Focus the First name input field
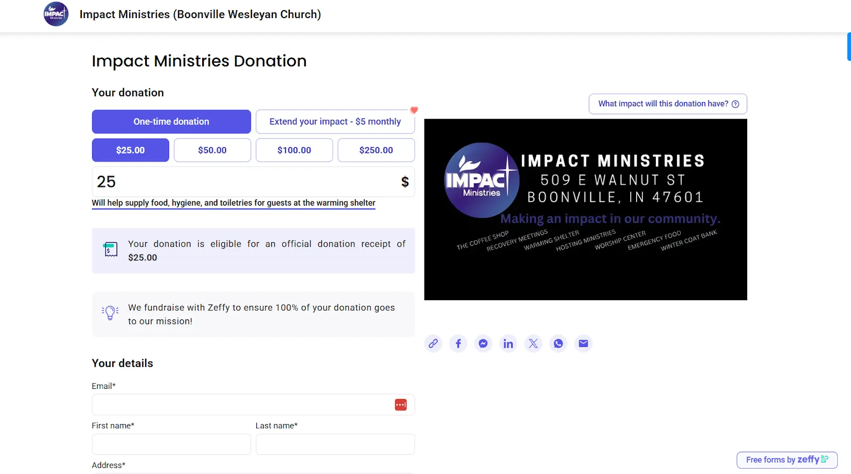Screen dimensions: 851x474 (171, 444)
